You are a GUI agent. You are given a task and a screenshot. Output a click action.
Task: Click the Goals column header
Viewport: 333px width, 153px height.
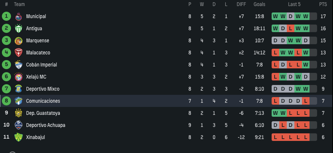click(260, 5)
